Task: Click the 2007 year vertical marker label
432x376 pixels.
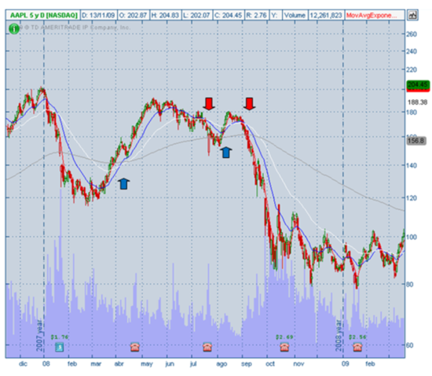Action: point(40,336)
